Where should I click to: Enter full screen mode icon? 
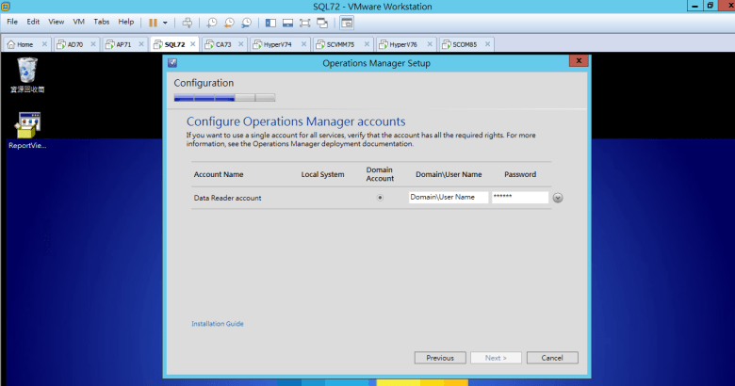pos(305,22)
